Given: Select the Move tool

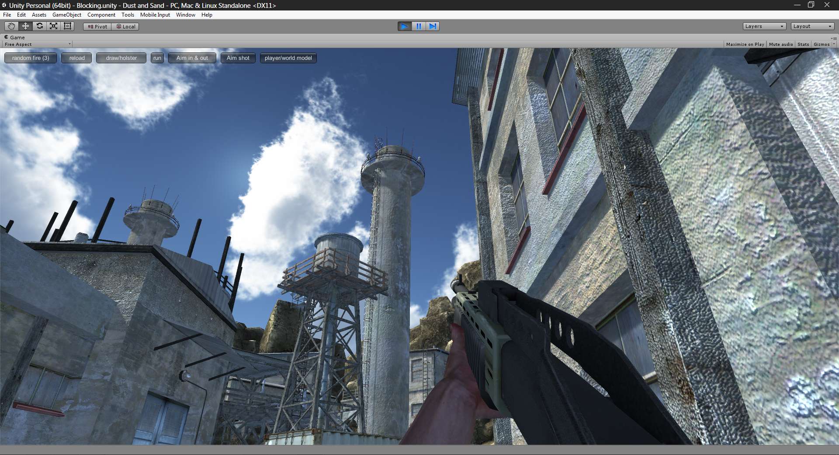Looking at the screenshot, I should 25,26.
